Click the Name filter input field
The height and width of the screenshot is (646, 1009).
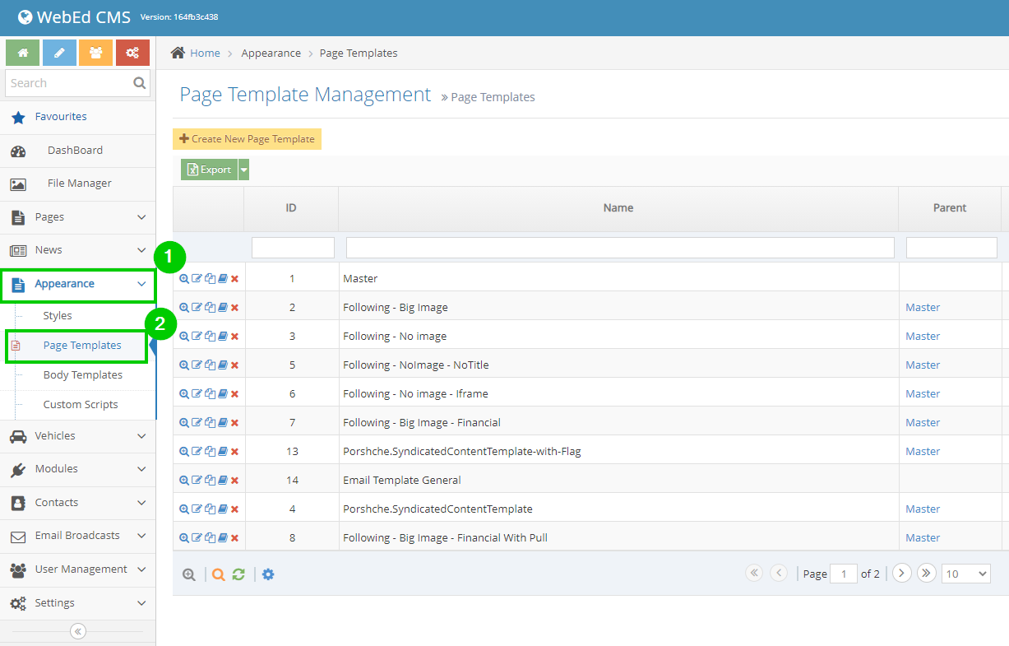[x=618, y=247]
